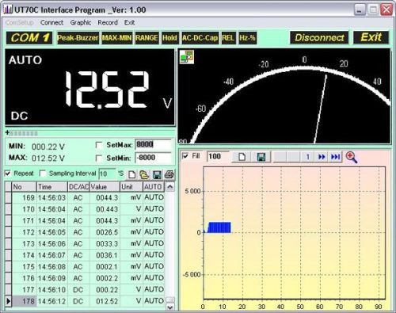The width and height of the screenshot is (396, 313).
Task: Save the graph using floppy icon
Action: tap(261, 157)
